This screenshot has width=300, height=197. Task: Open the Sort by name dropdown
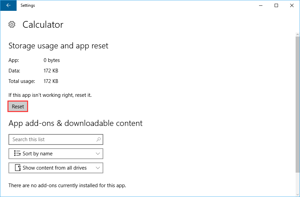[56, 154]
